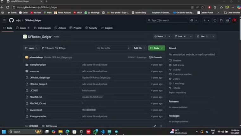Go to the Insights tab
The width and height of the screenshot is (241, 136).
(107, 28)
